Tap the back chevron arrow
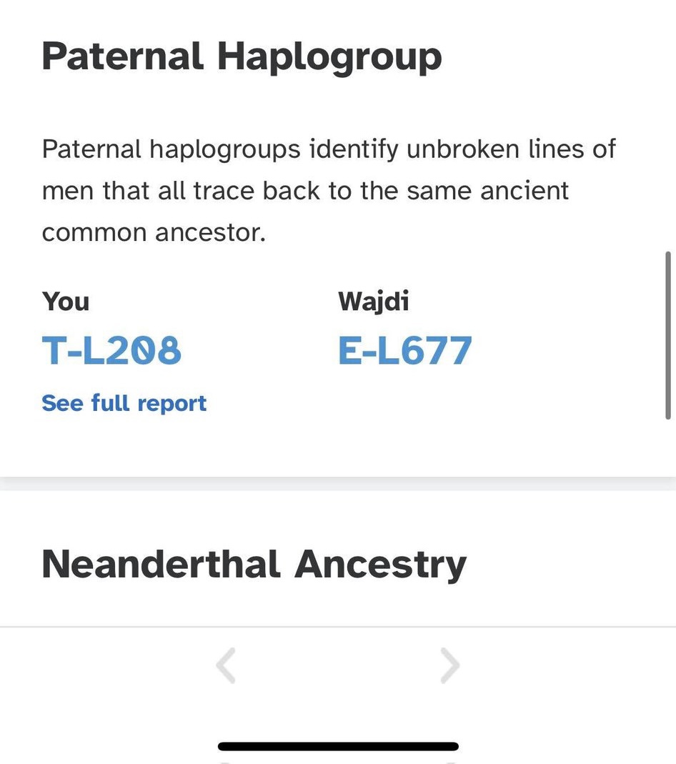The width and height of the screenshot is (676, 764). tap(226, 665)
